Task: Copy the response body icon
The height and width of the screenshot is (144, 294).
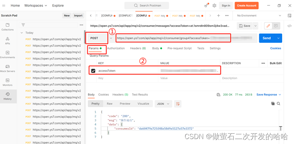Action: pos(273,104)
